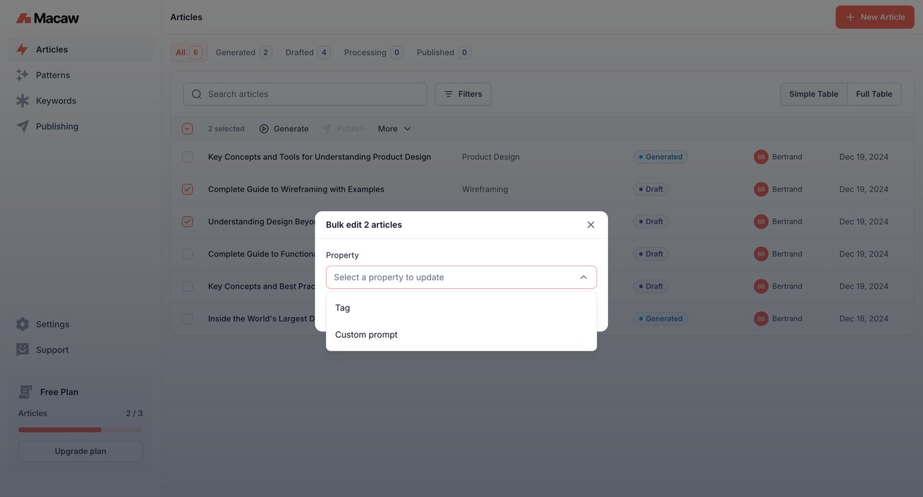Switch to the Published tab
The image size is (923, 497).
pyautogui.click(x=443, y=53)
